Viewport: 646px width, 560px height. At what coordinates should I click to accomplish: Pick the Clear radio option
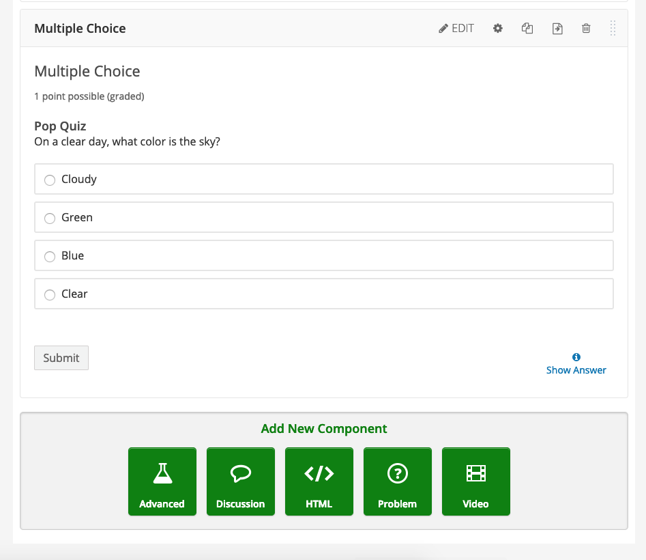tap(50, 295)
